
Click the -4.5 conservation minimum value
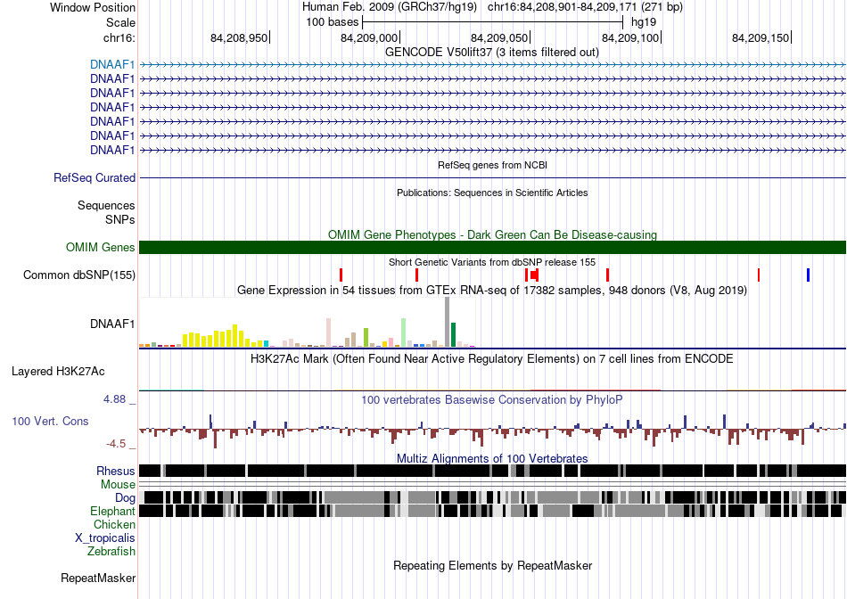pyautogui.click(x=116, y=444)
